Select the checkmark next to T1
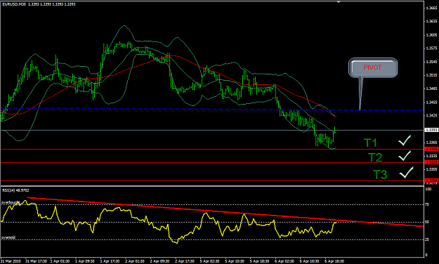The width and height of the screenshot is (439, 264). [x=405, y=140]
